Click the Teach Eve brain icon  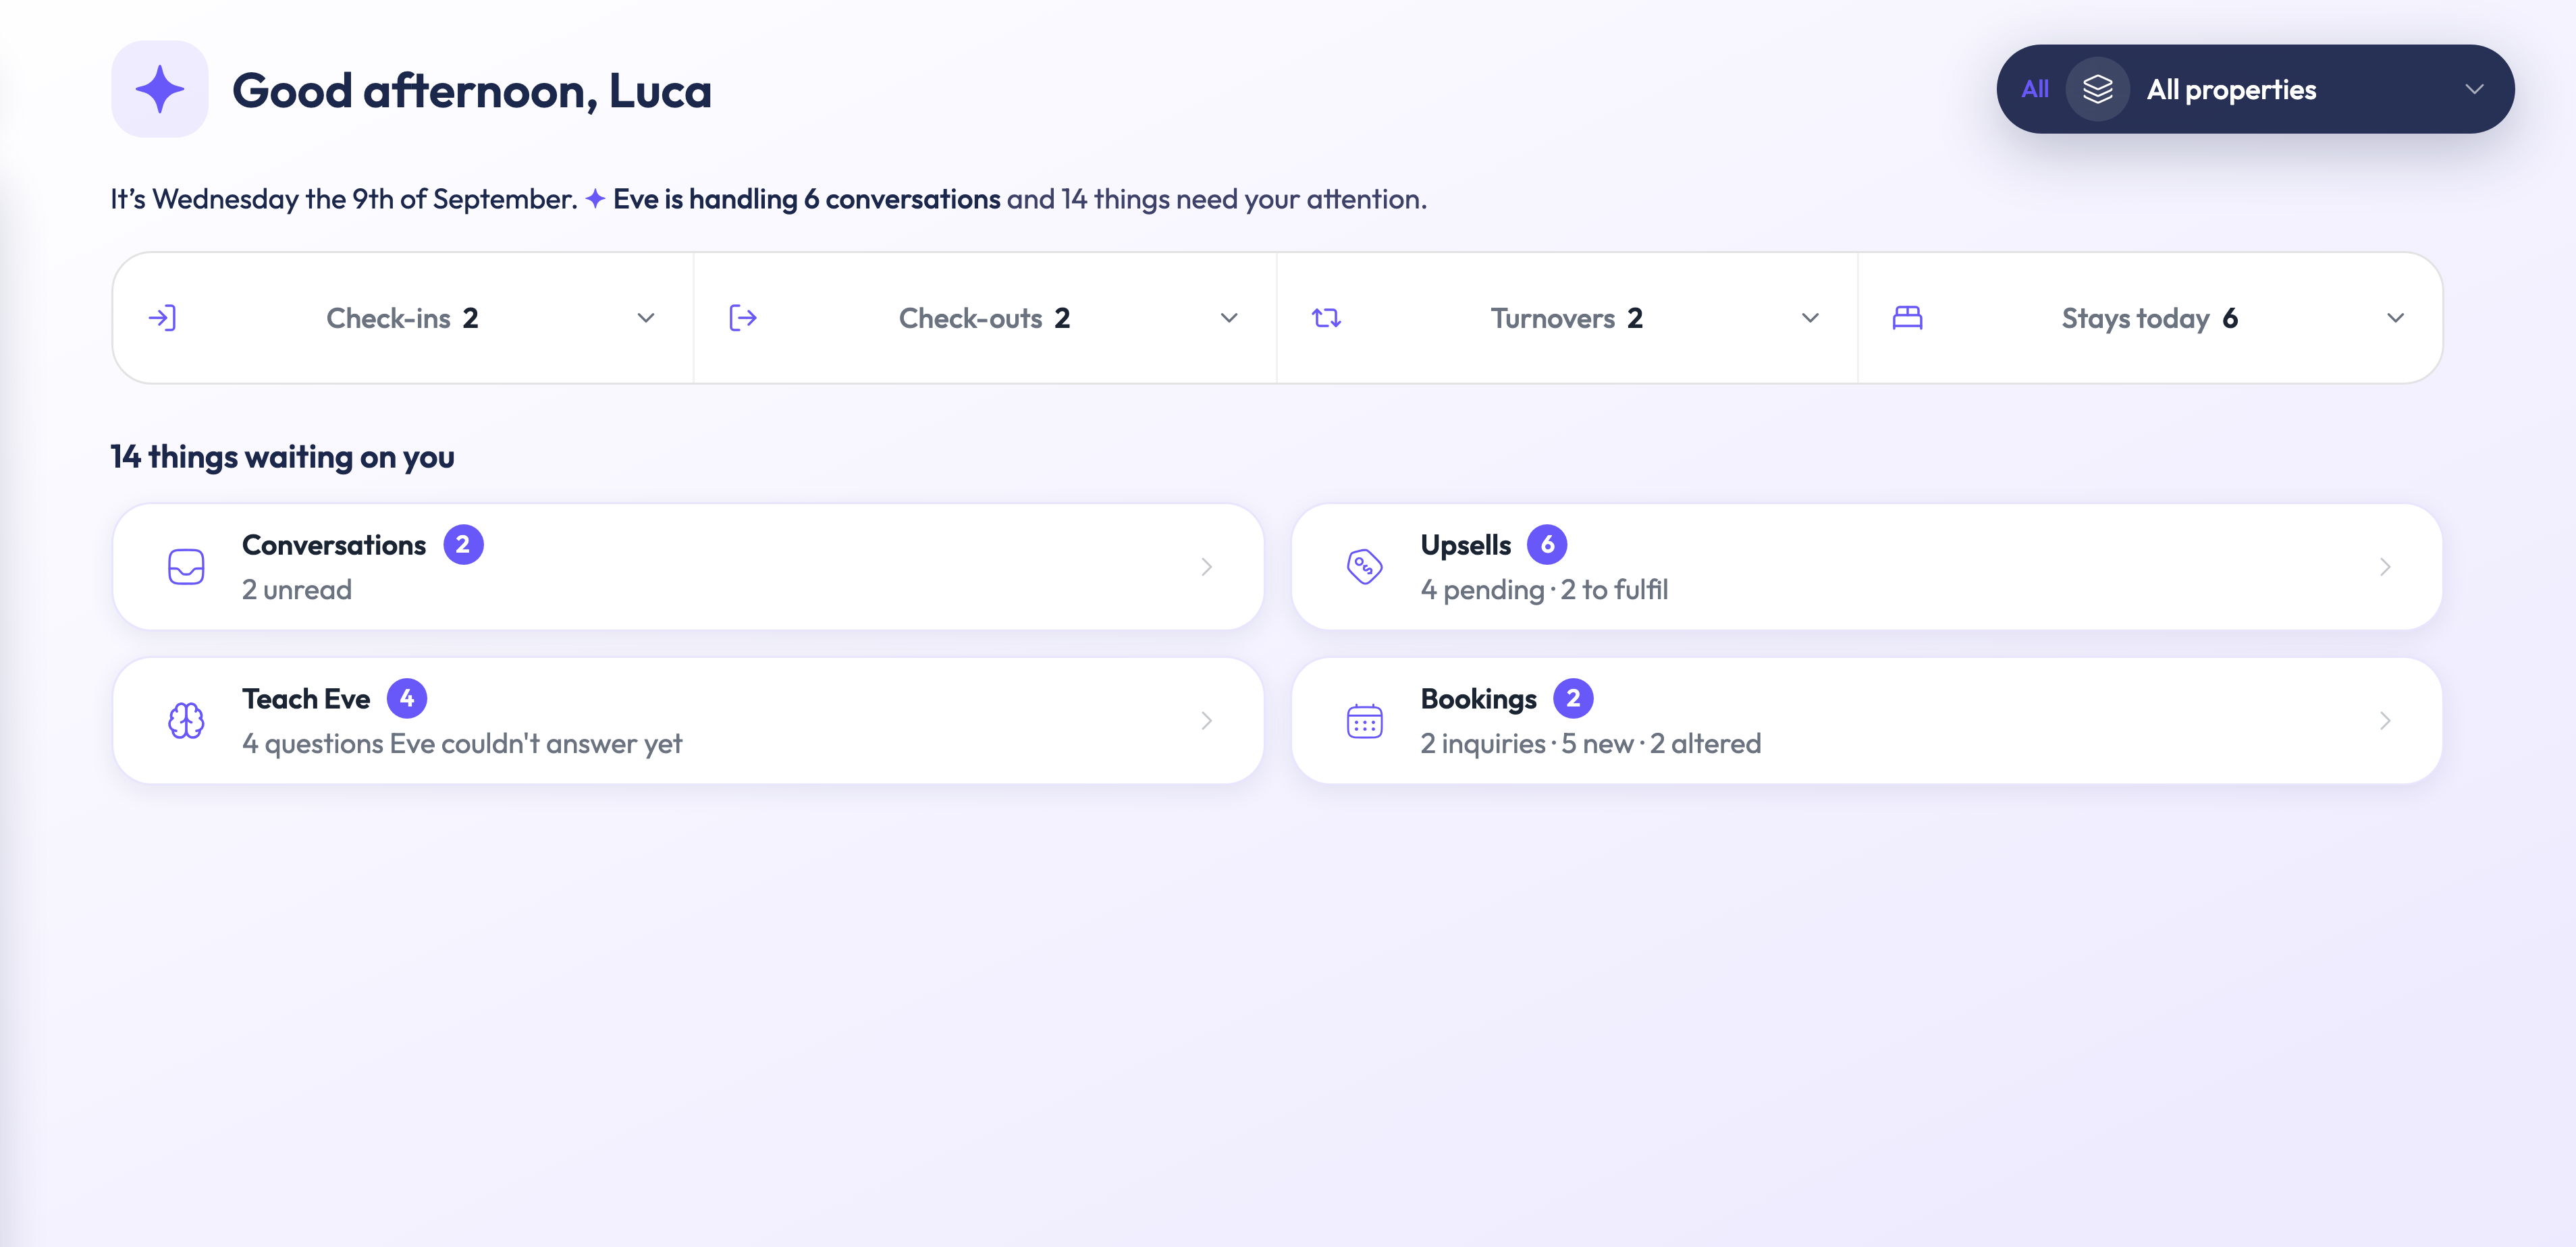[x=186, y=721]
